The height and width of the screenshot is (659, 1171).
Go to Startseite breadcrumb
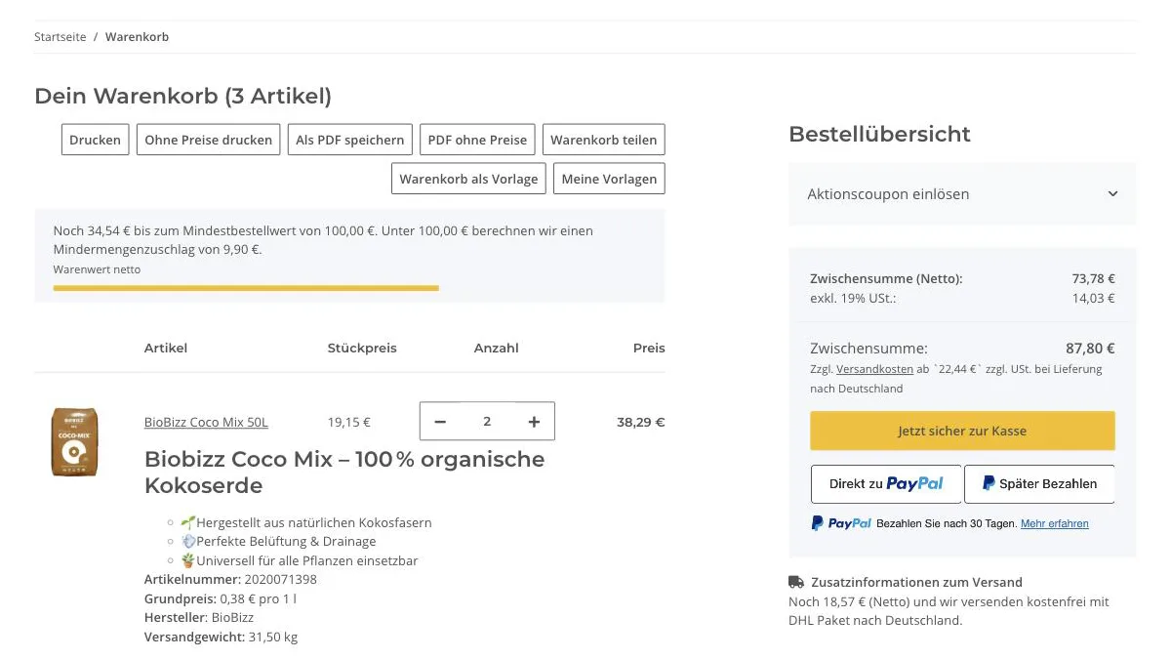click(61, 37)
